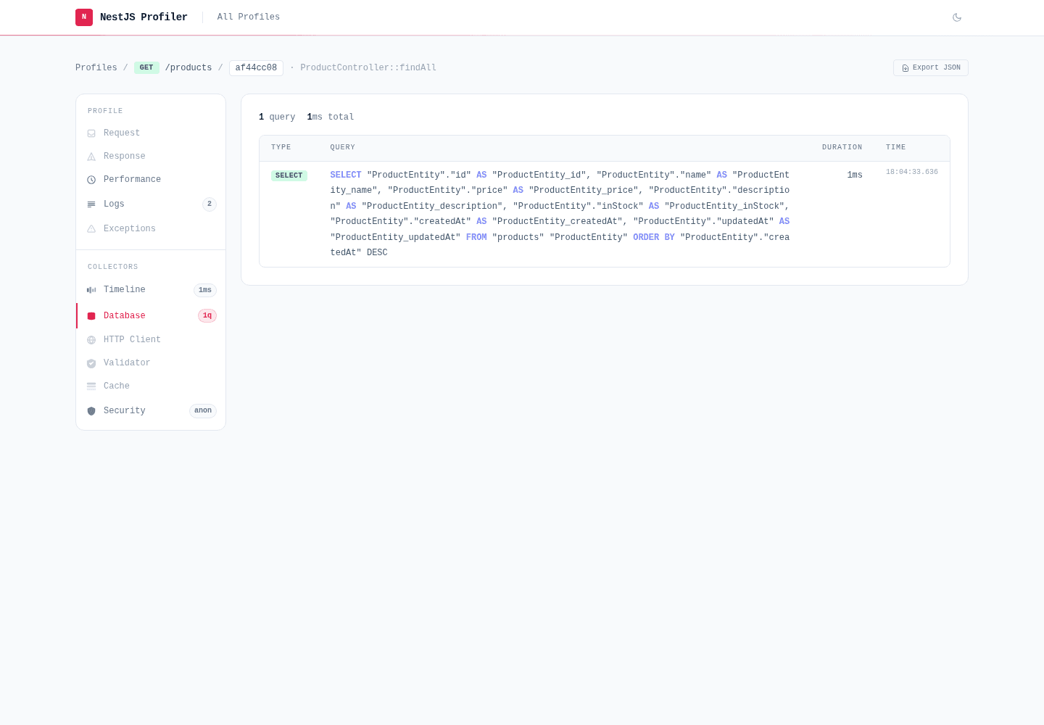Viewport: 1044px width, 725px height.
Task: Click the Response triangle icon
Action: pyautogui.click(x=91, y=157)
